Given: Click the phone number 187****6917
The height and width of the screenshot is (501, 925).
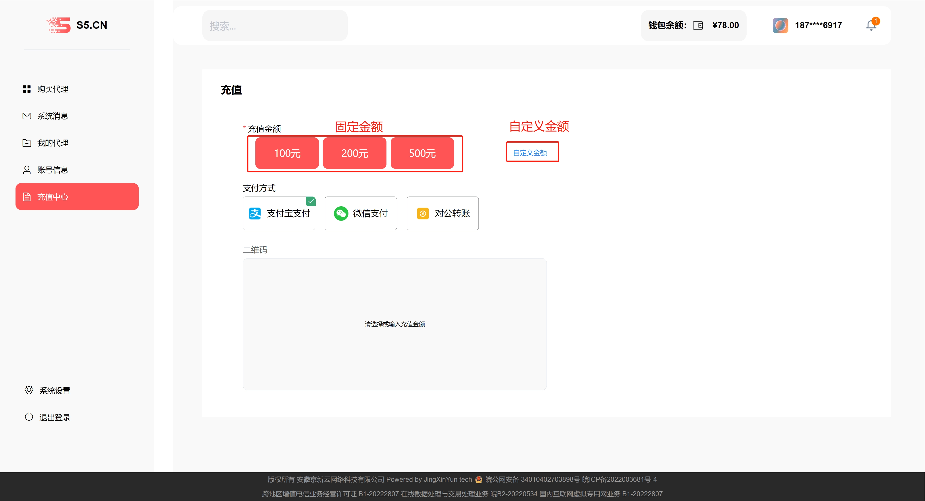Looking at the screenshot, I should point(818,25).
